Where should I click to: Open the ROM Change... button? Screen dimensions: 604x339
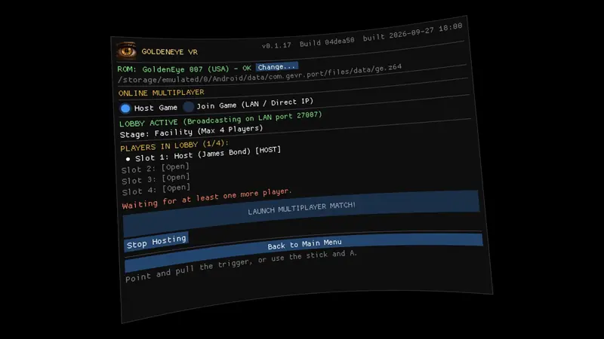coord(276,67)
